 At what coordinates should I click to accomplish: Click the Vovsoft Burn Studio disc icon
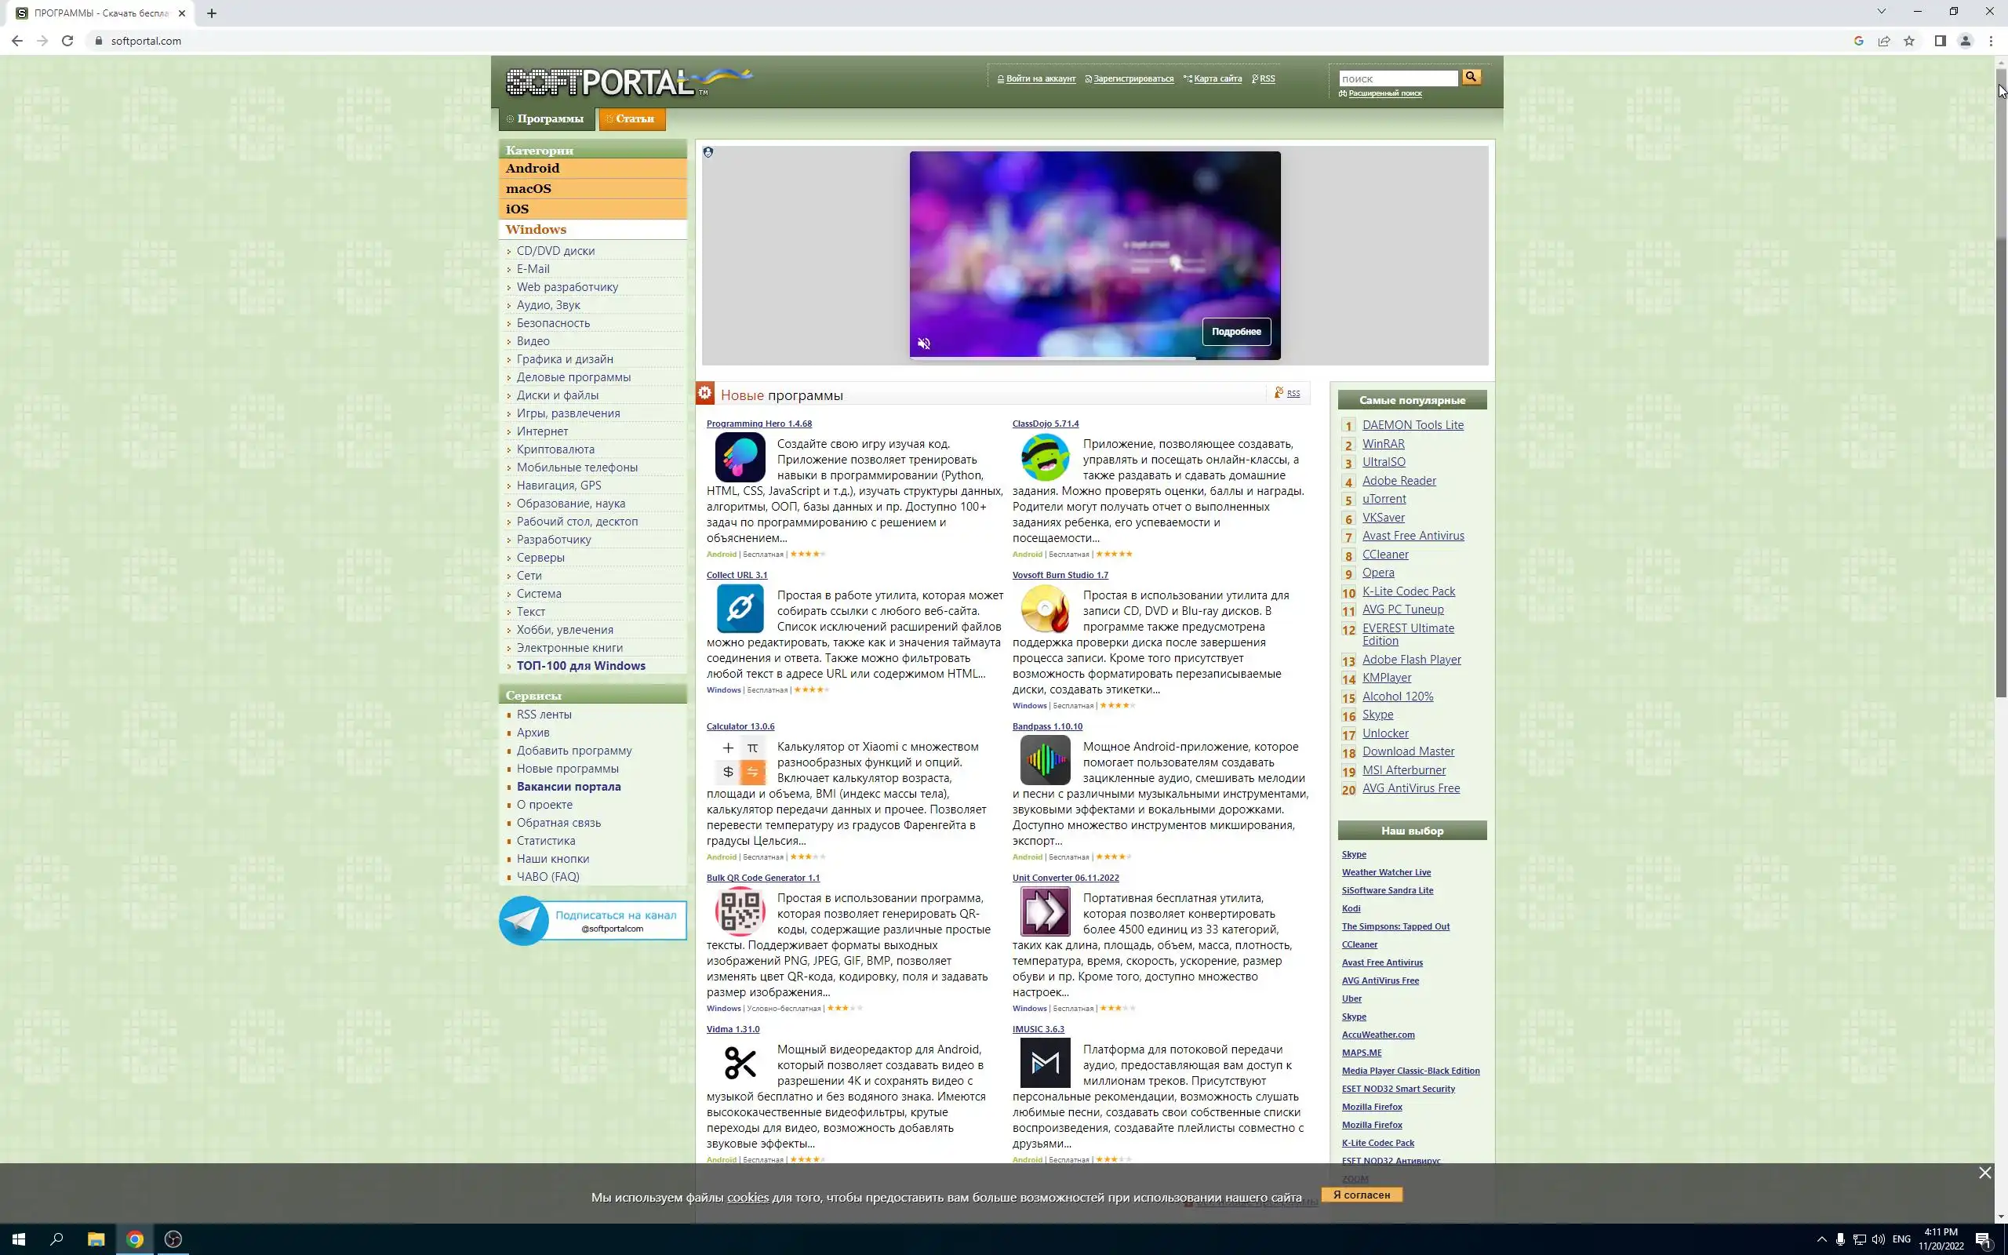pos(1045,609)
